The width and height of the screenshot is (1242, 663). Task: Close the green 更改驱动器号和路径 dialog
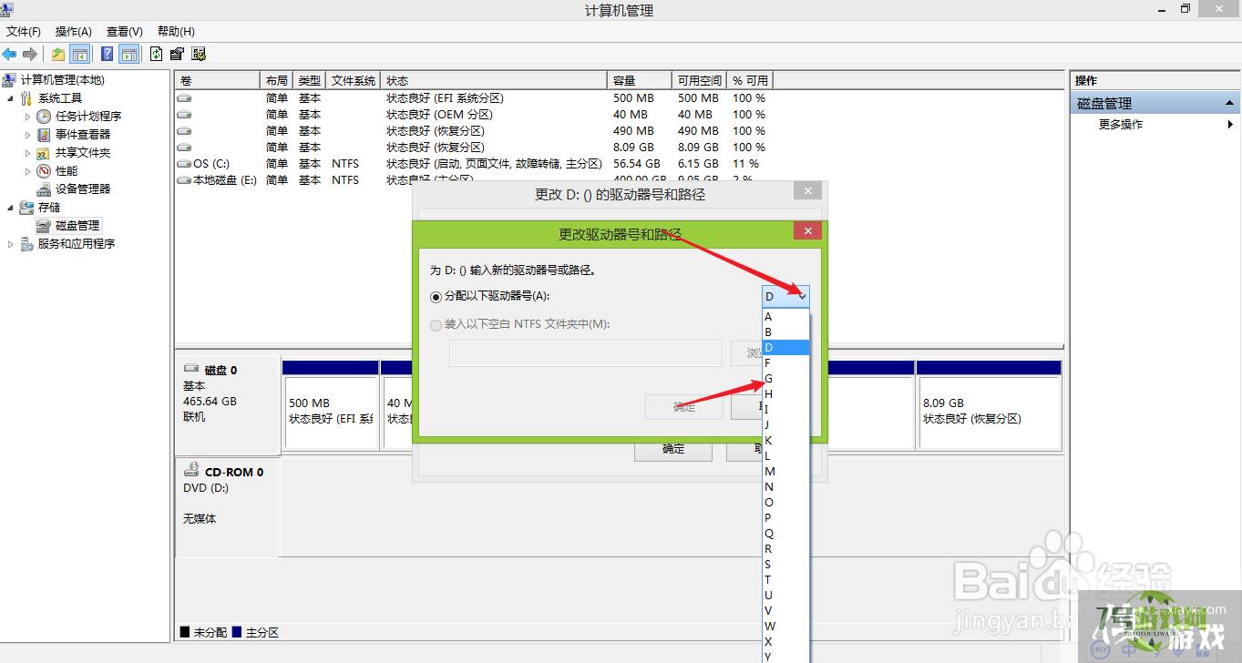click(807, 232)
